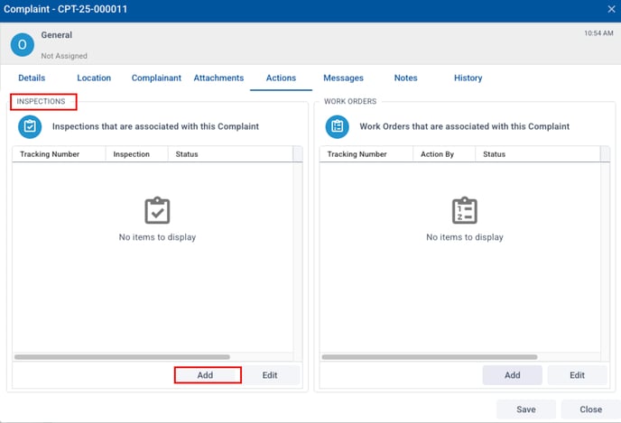Click the Inspections clipboard icon in section header
This screenshot has width=621, height=423.
click(x=30, y=127)
